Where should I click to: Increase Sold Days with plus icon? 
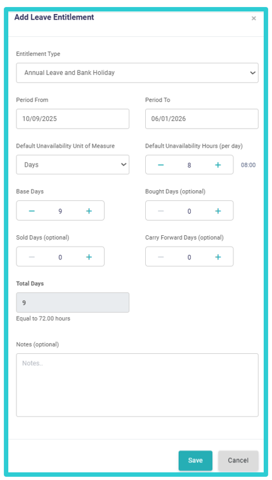pyautogui.click(x=89, y=257)
